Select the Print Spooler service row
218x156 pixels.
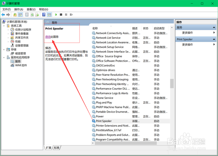click(x=130, y=121)
